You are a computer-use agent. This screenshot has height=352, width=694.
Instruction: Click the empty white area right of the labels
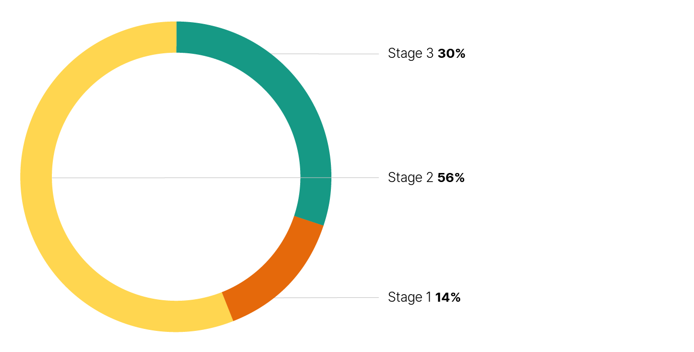point(579,176)
